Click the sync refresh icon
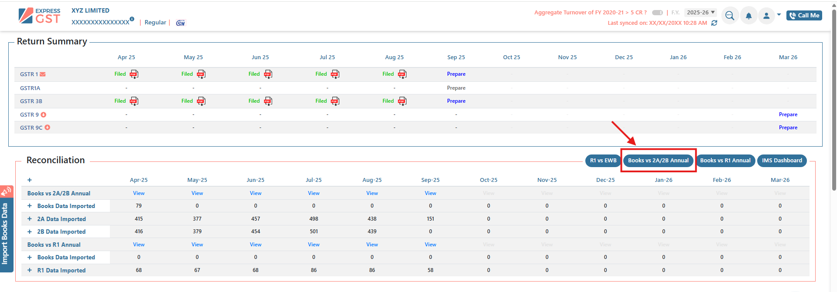The width and height of the screenshot is (837, 292). (x=714, y=23)
